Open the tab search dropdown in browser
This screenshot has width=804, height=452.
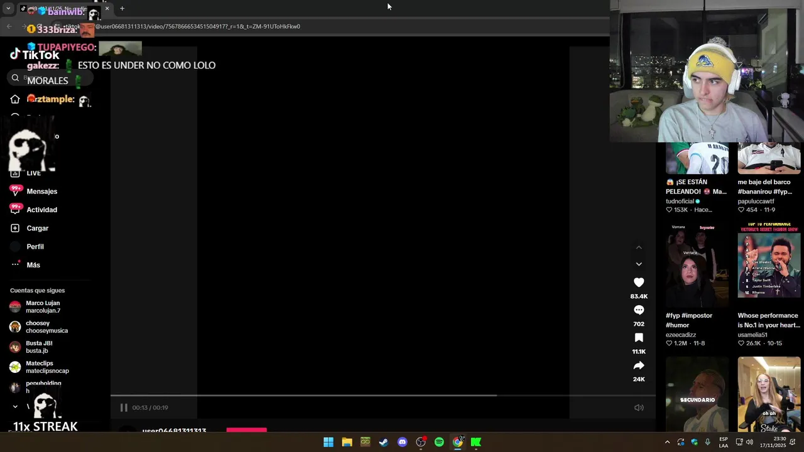(x=8, y=9)
